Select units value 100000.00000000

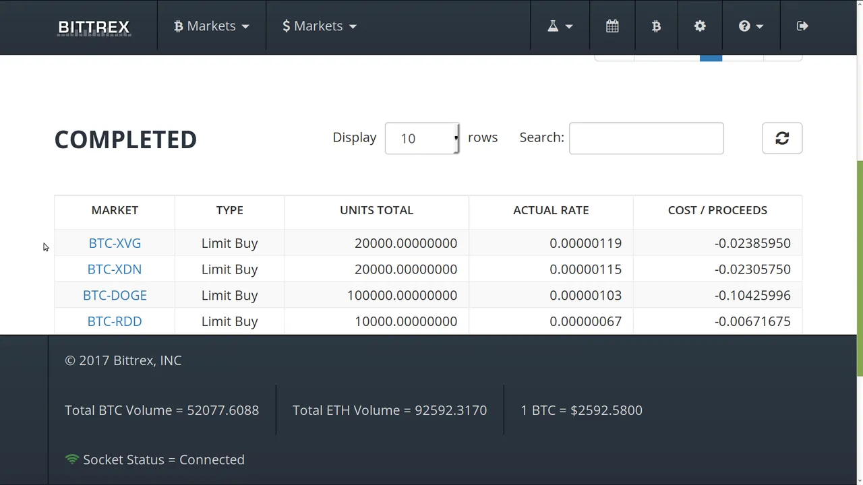tap(403, 295)
